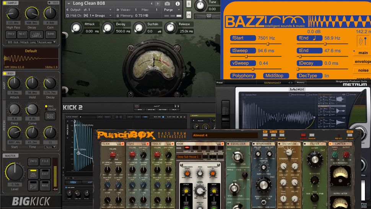Mute the Kontakt instrument with M button
The width and height of the screenshot is (371, 209).
[x=189, y=15]
